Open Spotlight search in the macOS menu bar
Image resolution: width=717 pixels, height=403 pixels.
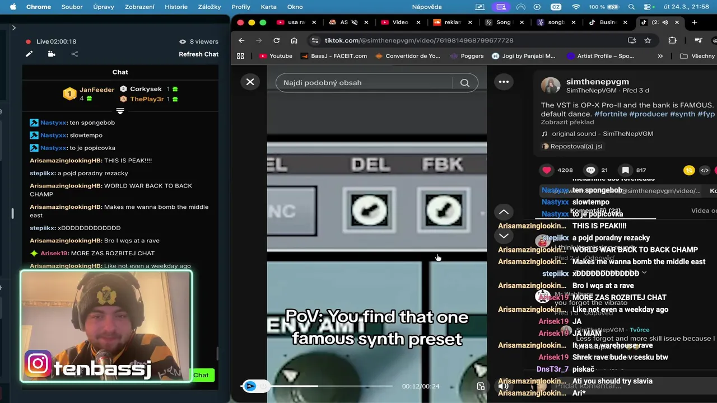(631, 7)
